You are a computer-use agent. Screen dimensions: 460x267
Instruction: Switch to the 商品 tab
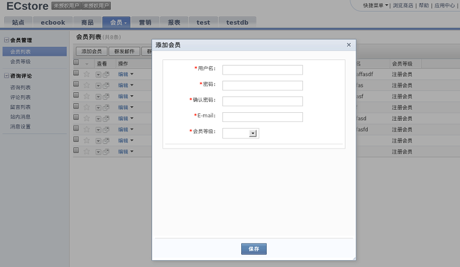87,22
